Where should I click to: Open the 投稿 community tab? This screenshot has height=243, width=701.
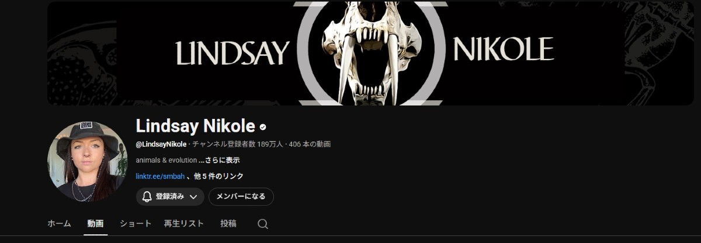pos(228,223)
